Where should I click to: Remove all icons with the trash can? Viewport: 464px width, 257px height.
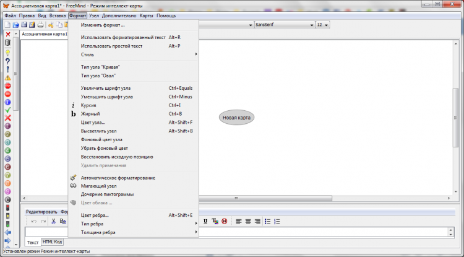click(8, 43)
